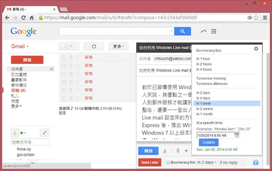Open the calendar date picker icon
This screenshot has height=171, width=272.
tap(237, 135)
